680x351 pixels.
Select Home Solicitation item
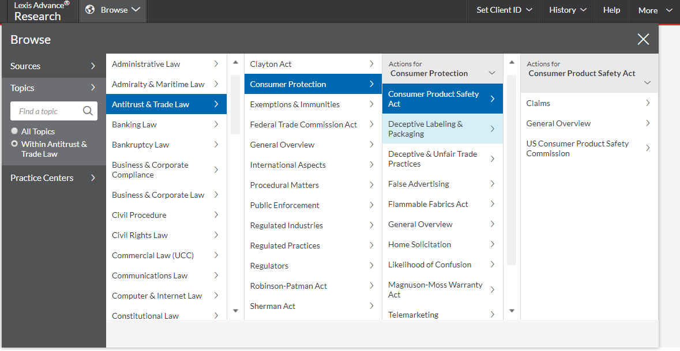point(442,244)
